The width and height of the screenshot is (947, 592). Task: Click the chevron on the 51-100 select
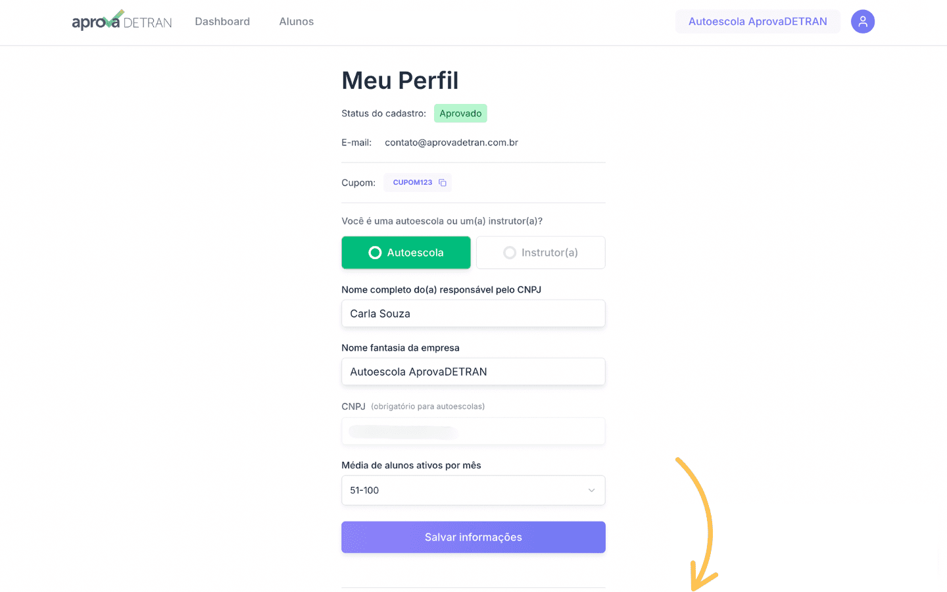(591, 491)
